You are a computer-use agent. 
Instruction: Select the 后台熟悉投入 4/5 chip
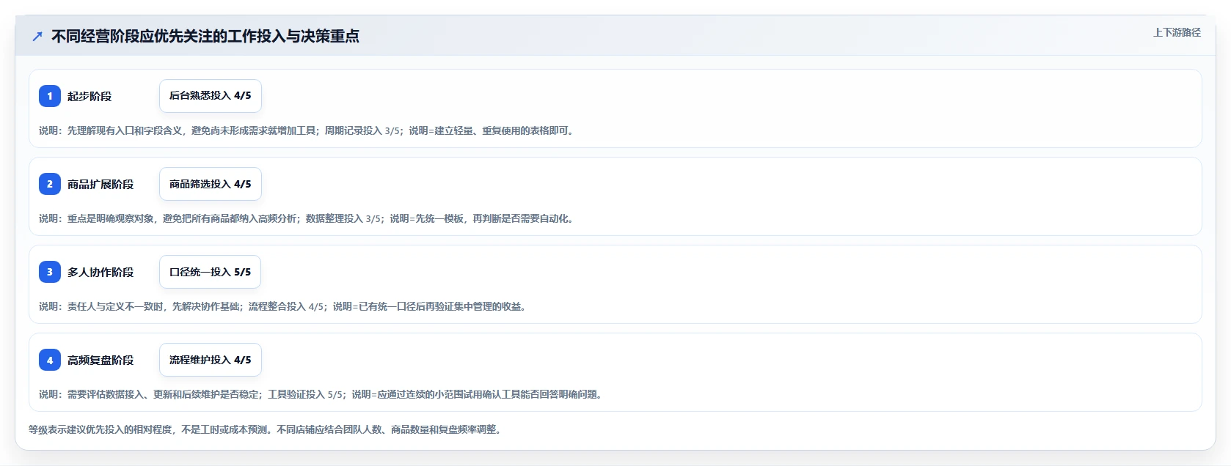click(211, 96)
